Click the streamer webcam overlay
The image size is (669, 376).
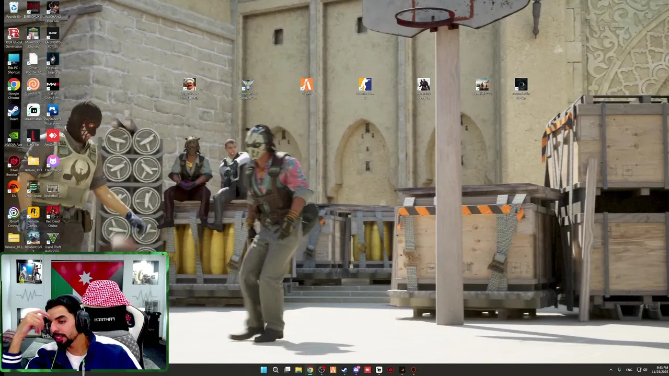(84, 312)
